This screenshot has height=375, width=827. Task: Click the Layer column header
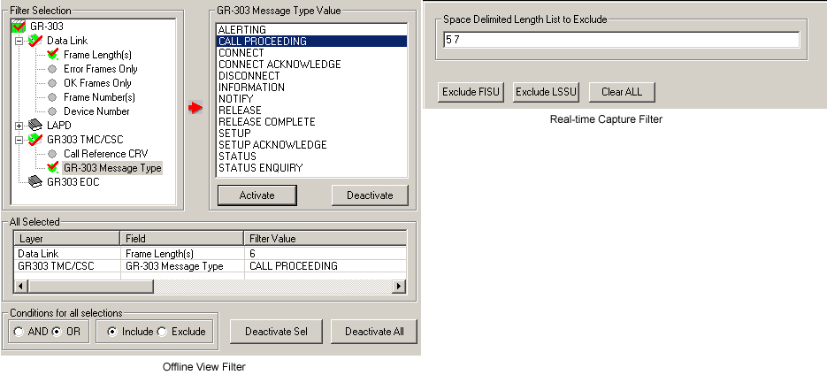pos(67,239)
